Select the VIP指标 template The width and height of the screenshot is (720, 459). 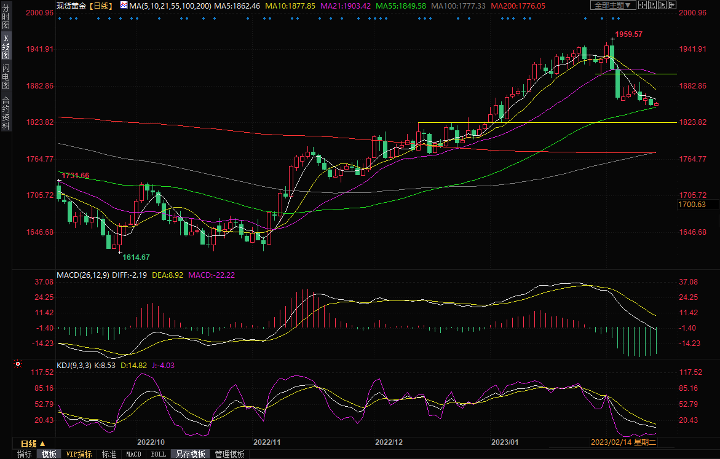click(x=79, y=454)
